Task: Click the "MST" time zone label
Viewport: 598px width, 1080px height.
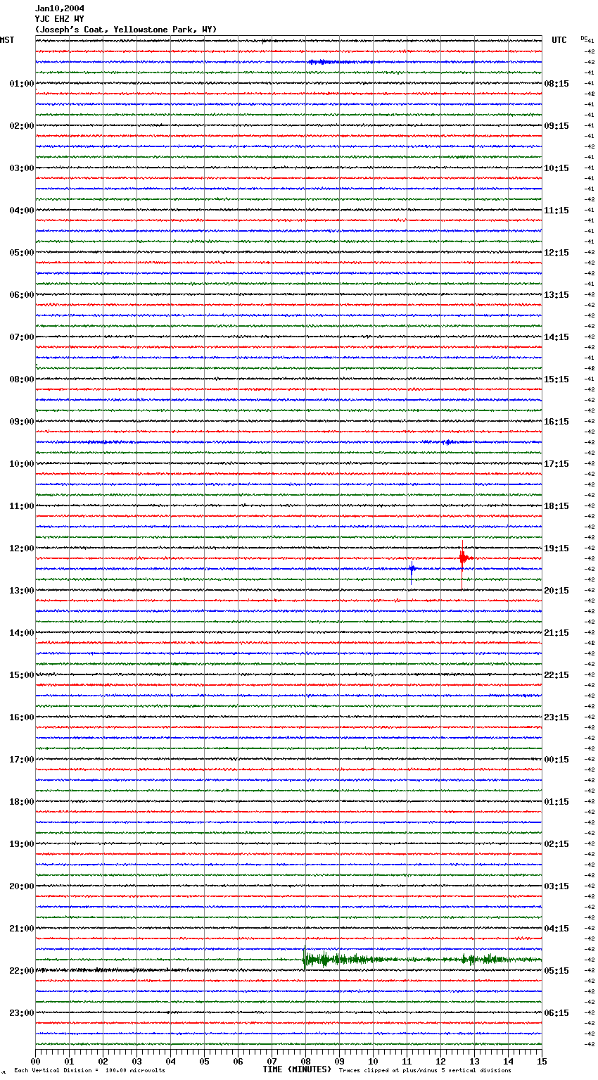Action: tap(7, 40)
